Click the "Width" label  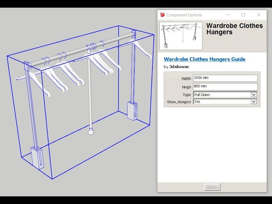186,79
